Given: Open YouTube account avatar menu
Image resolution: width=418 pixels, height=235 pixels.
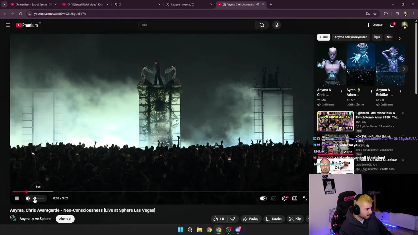Looking at the screenshot, I should click(405, 25).
